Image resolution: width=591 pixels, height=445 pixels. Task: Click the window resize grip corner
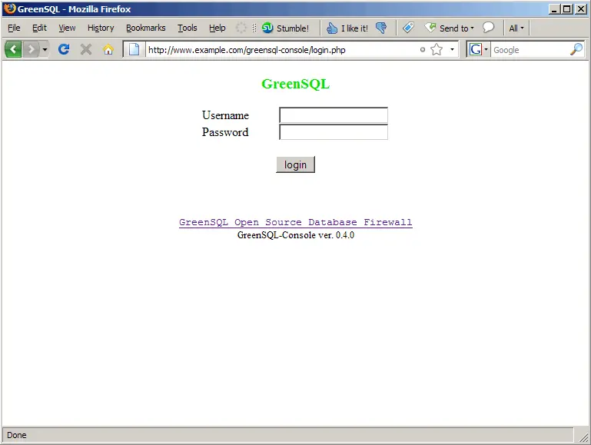(x=583, y=437)
